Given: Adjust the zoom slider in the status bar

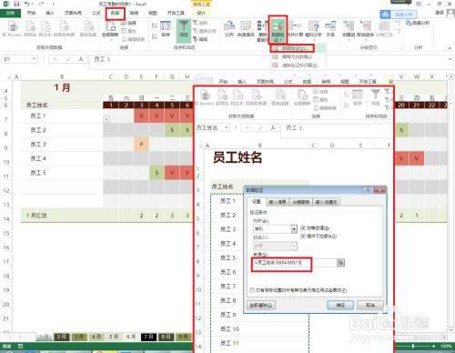Looking at the screenshot, I should pos(413,346).
